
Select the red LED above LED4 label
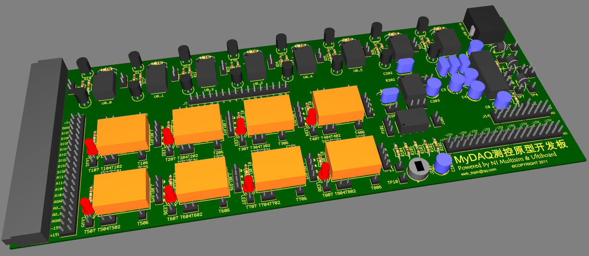tap(311, 116)
